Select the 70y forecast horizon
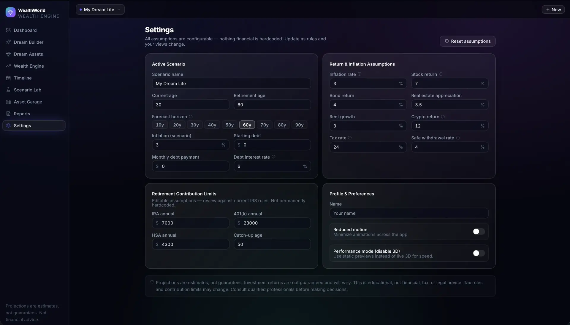This screenshot has width=570, height=325. pos(265,125)
